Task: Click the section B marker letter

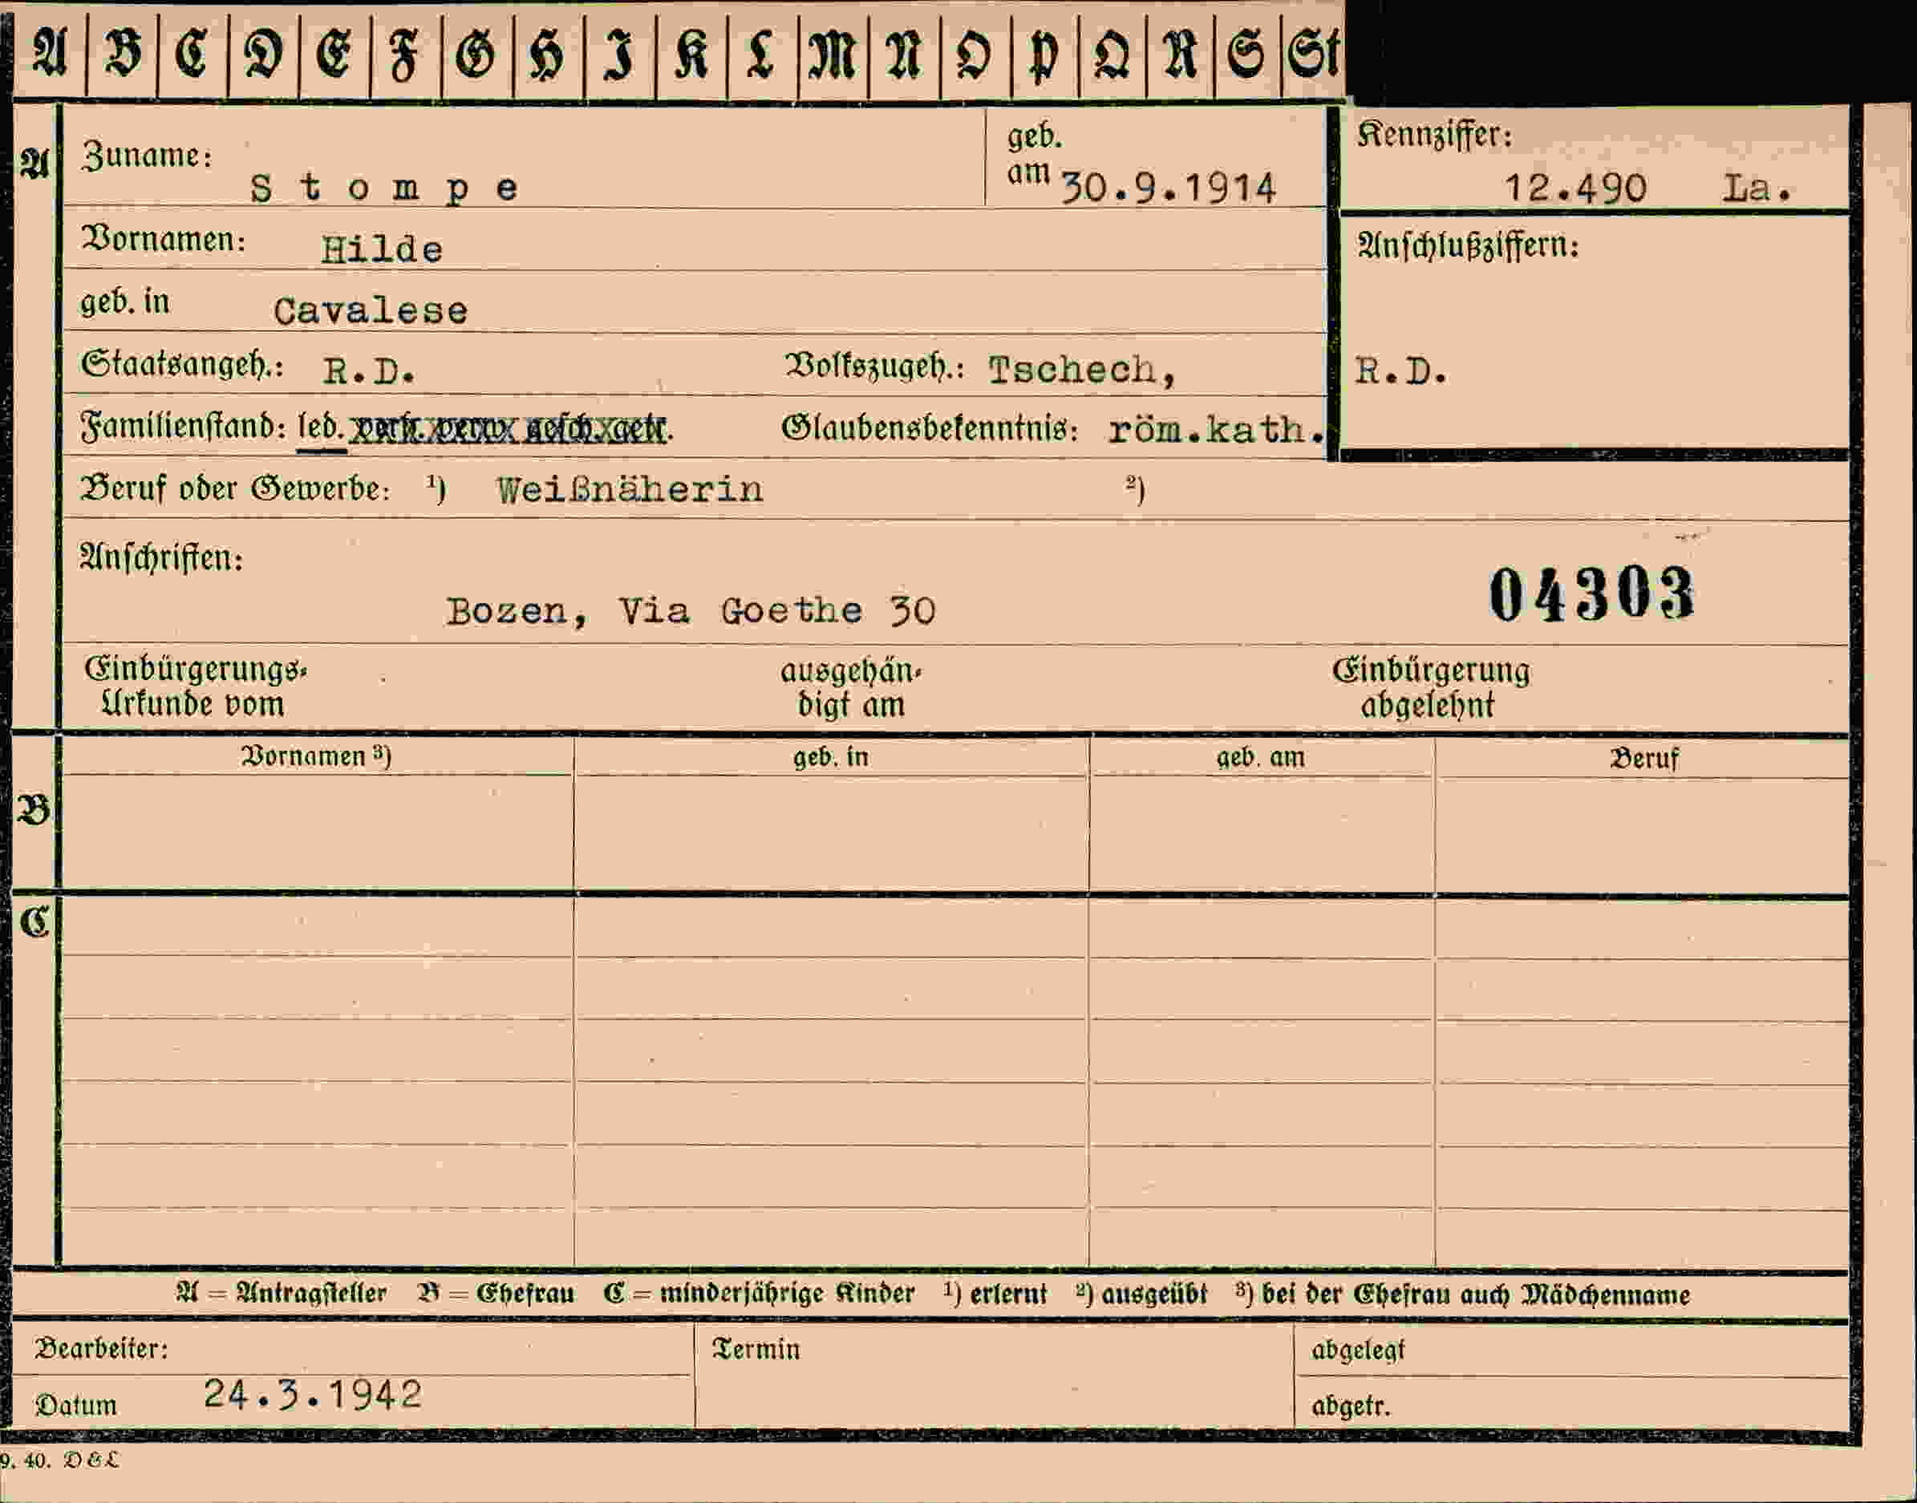Action: (x=34, y=811)
